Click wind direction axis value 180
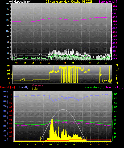This screenshot has height=148, width=124. tap(9, 74)
